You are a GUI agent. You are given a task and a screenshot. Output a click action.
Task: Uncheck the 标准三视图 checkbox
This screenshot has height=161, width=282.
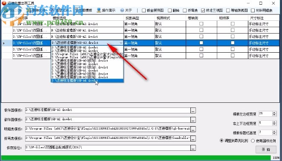(x=203, y=10)
